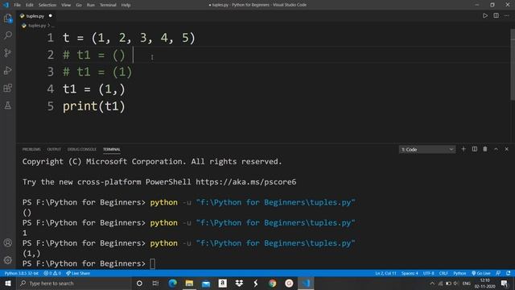This screenshot has height=290, width=515.
Task: Start server with Go Live
Action: point(481,273)
